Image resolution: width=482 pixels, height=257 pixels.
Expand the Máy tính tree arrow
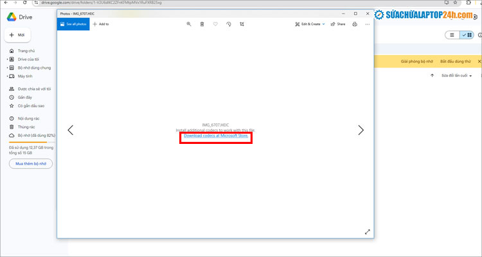point(7,76)
